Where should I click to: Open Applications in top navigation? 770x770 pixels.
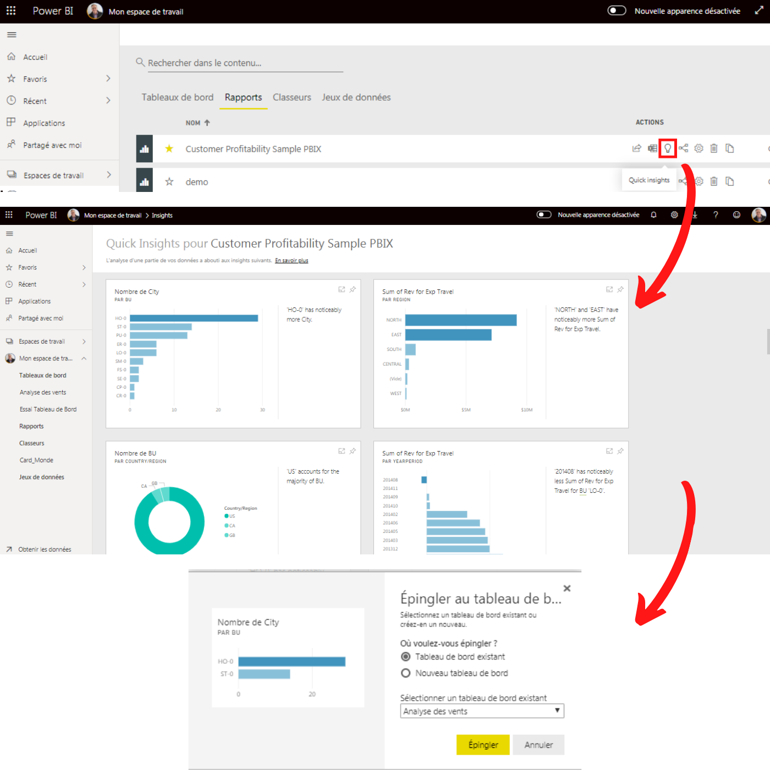tap(44, 123)
